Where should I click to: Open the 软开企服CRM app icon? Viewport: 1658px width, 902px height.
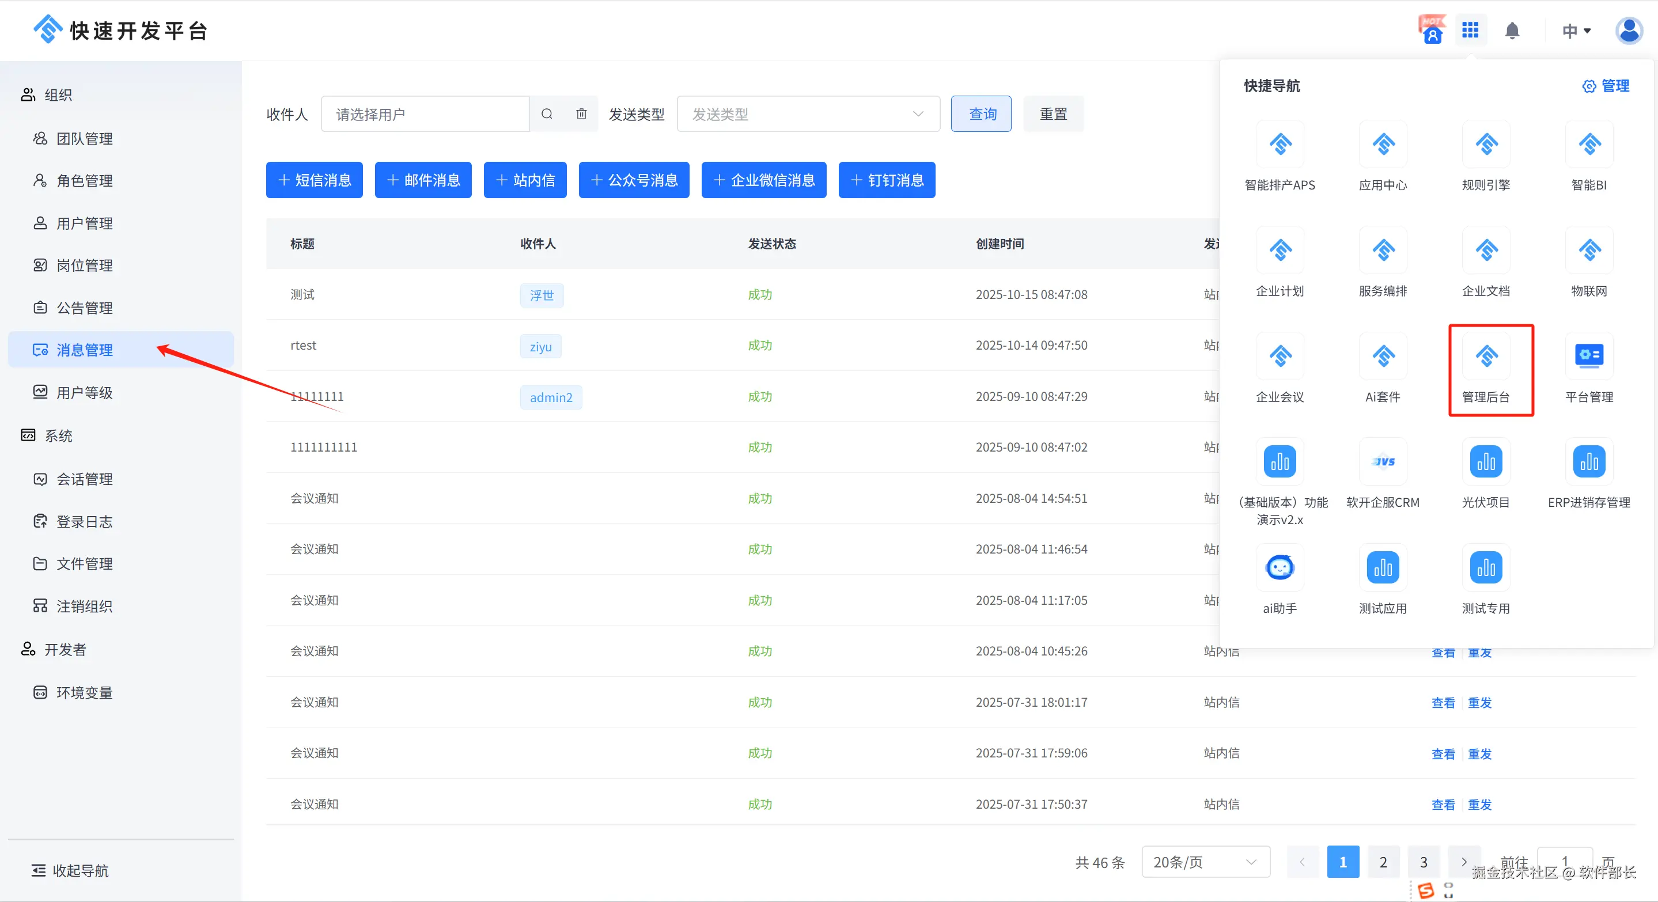(x=1383, y=462)
